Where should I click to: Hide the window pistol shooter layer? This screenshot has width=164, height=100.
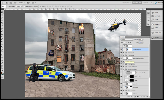click(121, 58)
